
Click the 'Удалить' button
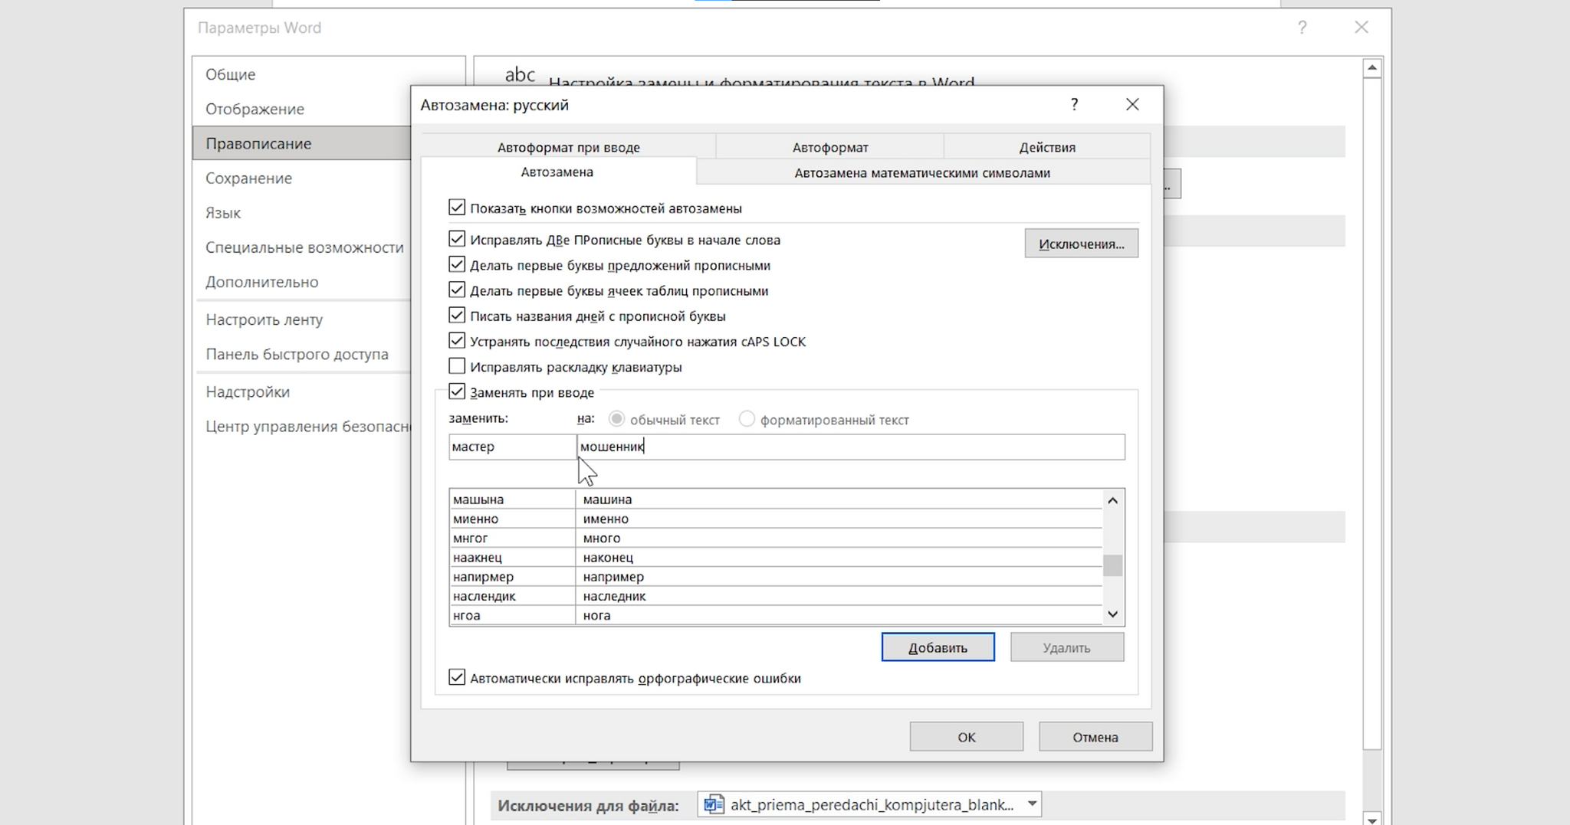(x=1066, y=647)
